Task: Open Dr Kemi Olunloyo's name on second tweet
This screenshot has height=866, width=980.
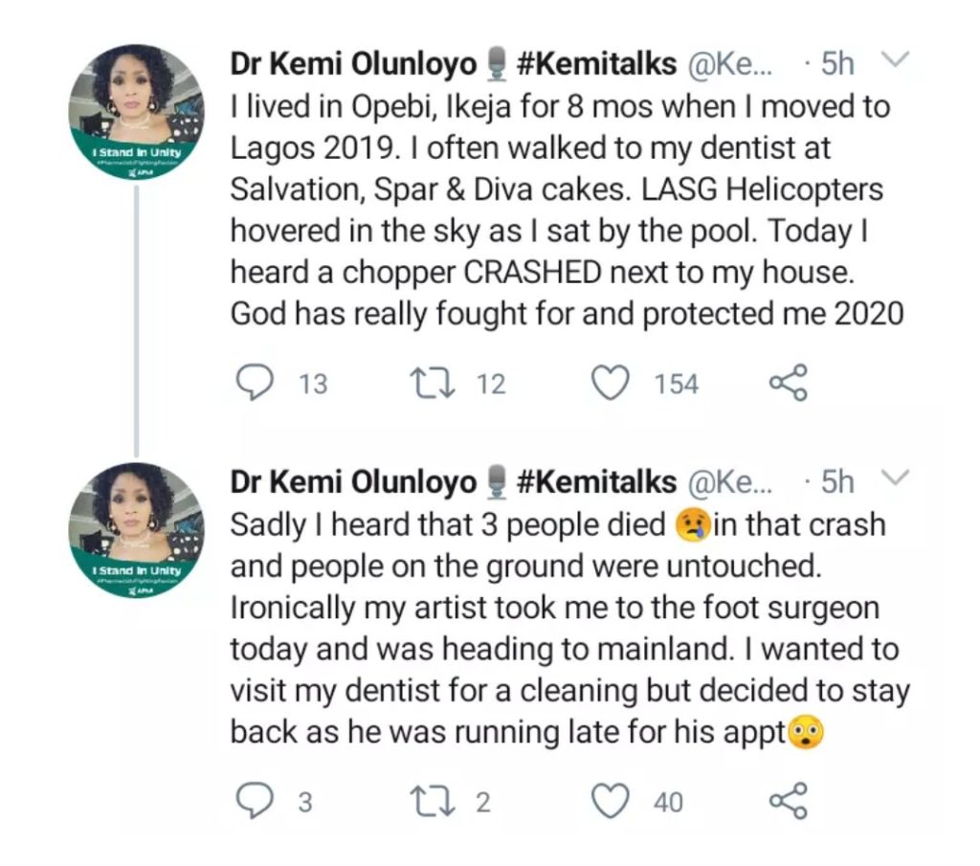Action: pos(354,482)
